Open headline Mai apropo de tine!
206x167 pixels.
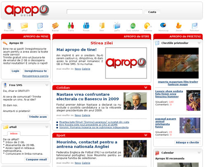(x=77, y=50)
